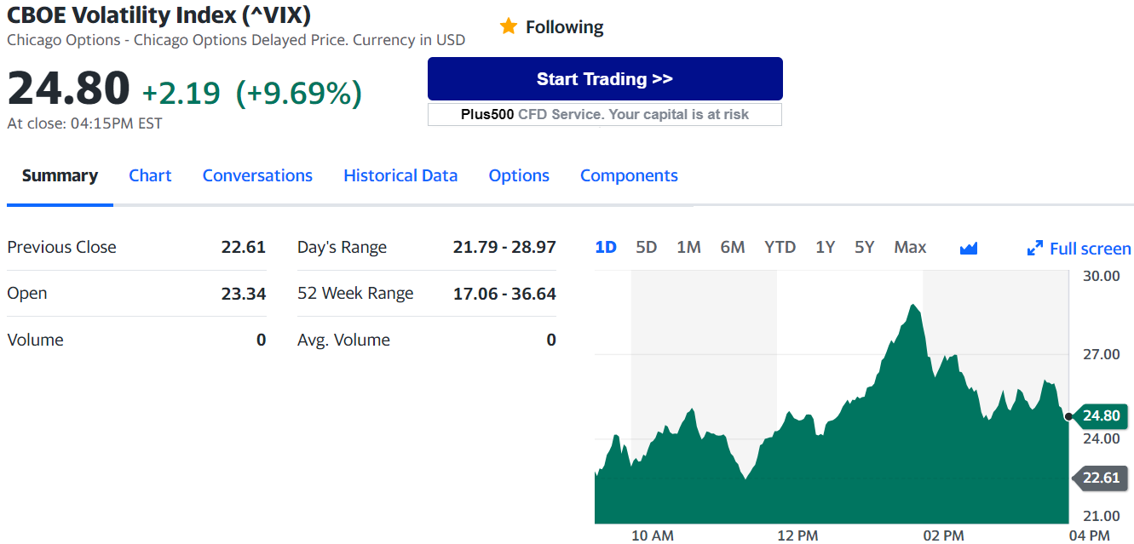Viewport: 1134px width, 544px height.
Task: Click the 10 AM label on chart axis
Action: pyautogui.click(x=653, y=535)
